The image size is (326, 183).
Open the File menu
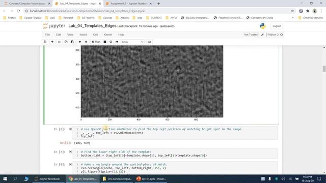click(47, 35)
